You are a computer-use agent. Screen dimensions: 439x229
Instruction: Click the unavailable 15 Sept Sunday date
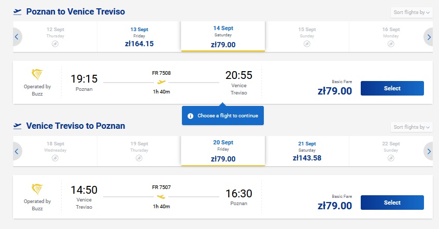click(307, 37)
